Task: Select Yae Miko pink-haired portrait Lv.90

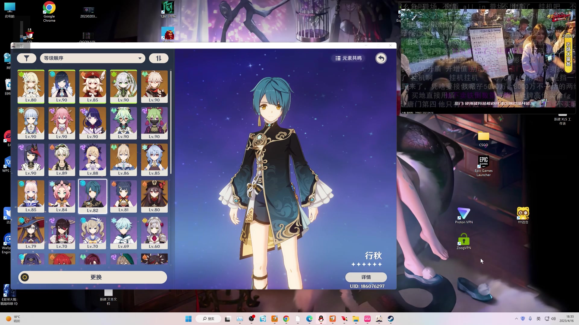Action: click(x=62, y=123)
